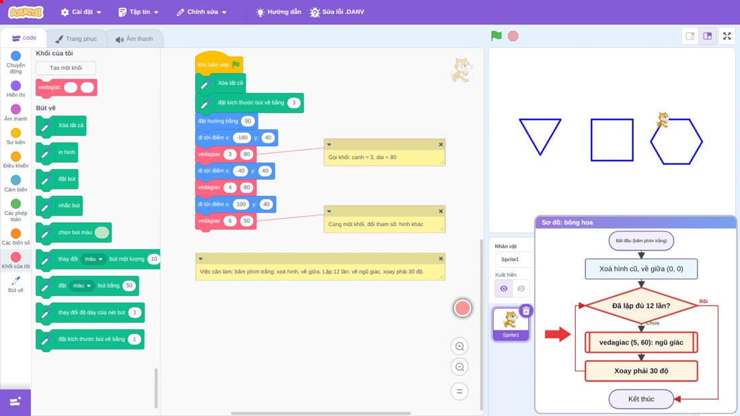Viewport: 740px width, 416px height.
Task: Run the project with the green flag
Action: (496, 36)
